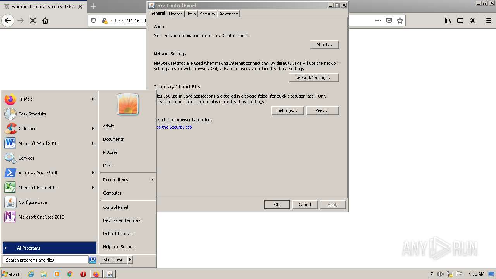Viewport: 496px width, 279px height.
Task: Launch Task Scheduler from Start menu
Action: click(49, 114)
